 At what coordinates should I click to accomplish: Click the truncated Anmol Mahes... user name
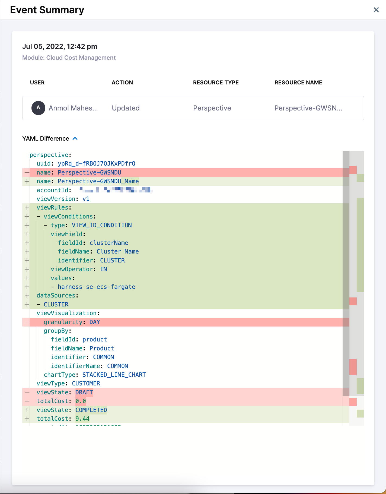pos(73,108)
